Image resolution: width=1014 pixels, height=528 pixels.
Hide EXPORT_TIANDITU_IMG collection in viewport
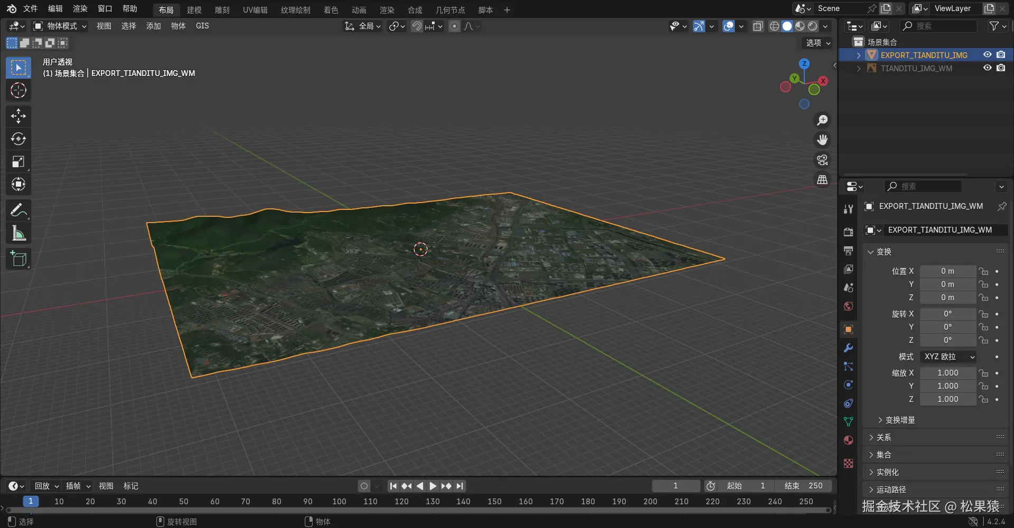point(987,55)
